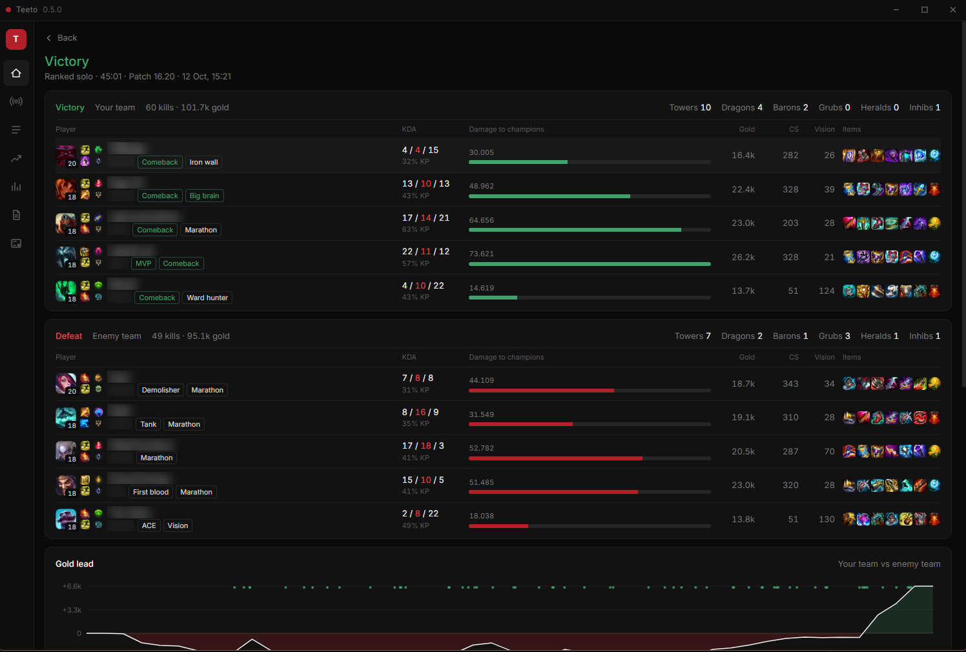Click the Victory page heading
Viewport: 966px width, 652px height.
(x=67, y=61)
